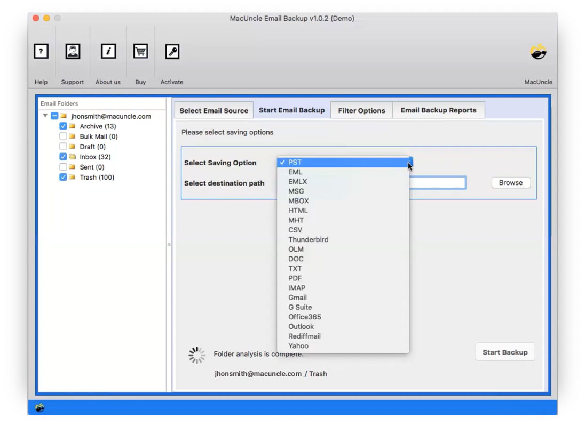Choose PDF as the saving option
This screenshot has width=585, height=426.
(295, 278)
